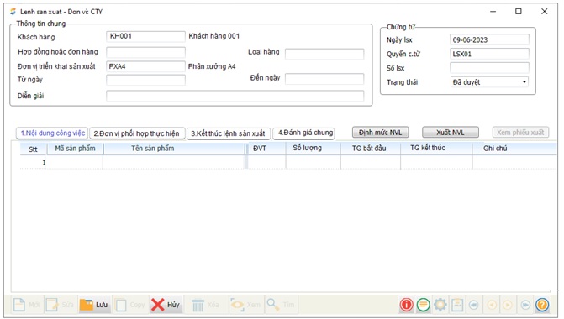This screenshot has width=564, height=319.
Task: Click the Xuất NVL button
Action: pyautogui.click(x=451, y=132)
